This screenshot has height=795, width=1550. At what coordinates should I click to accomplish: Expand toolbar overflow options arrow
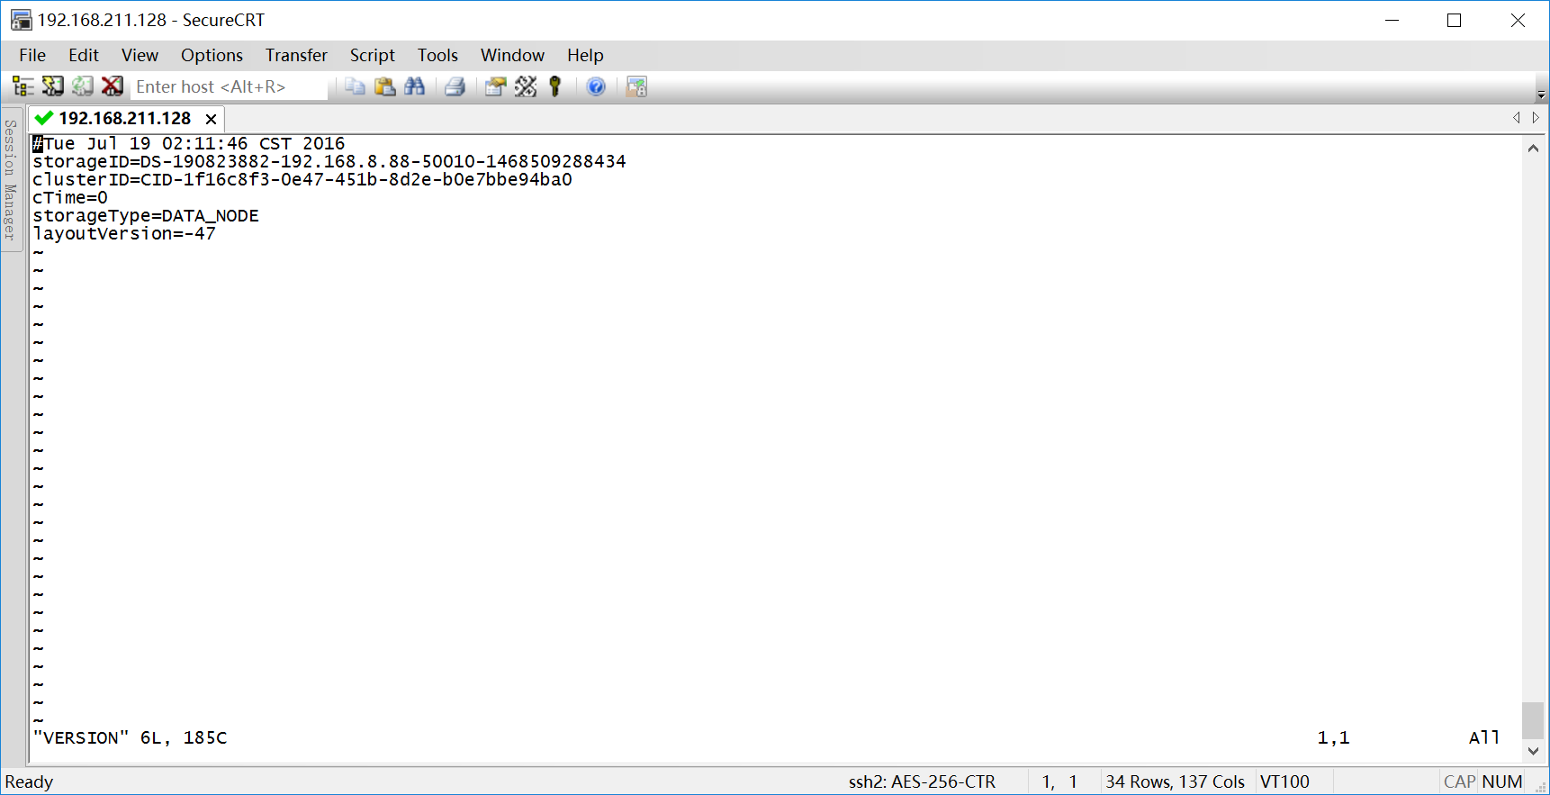(1541, 95)
